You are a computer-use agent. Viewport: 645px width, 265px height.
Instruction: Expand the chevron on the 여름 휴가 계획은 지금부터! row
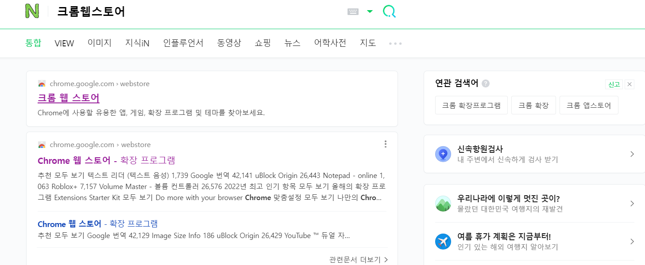[x=632, y=242]
